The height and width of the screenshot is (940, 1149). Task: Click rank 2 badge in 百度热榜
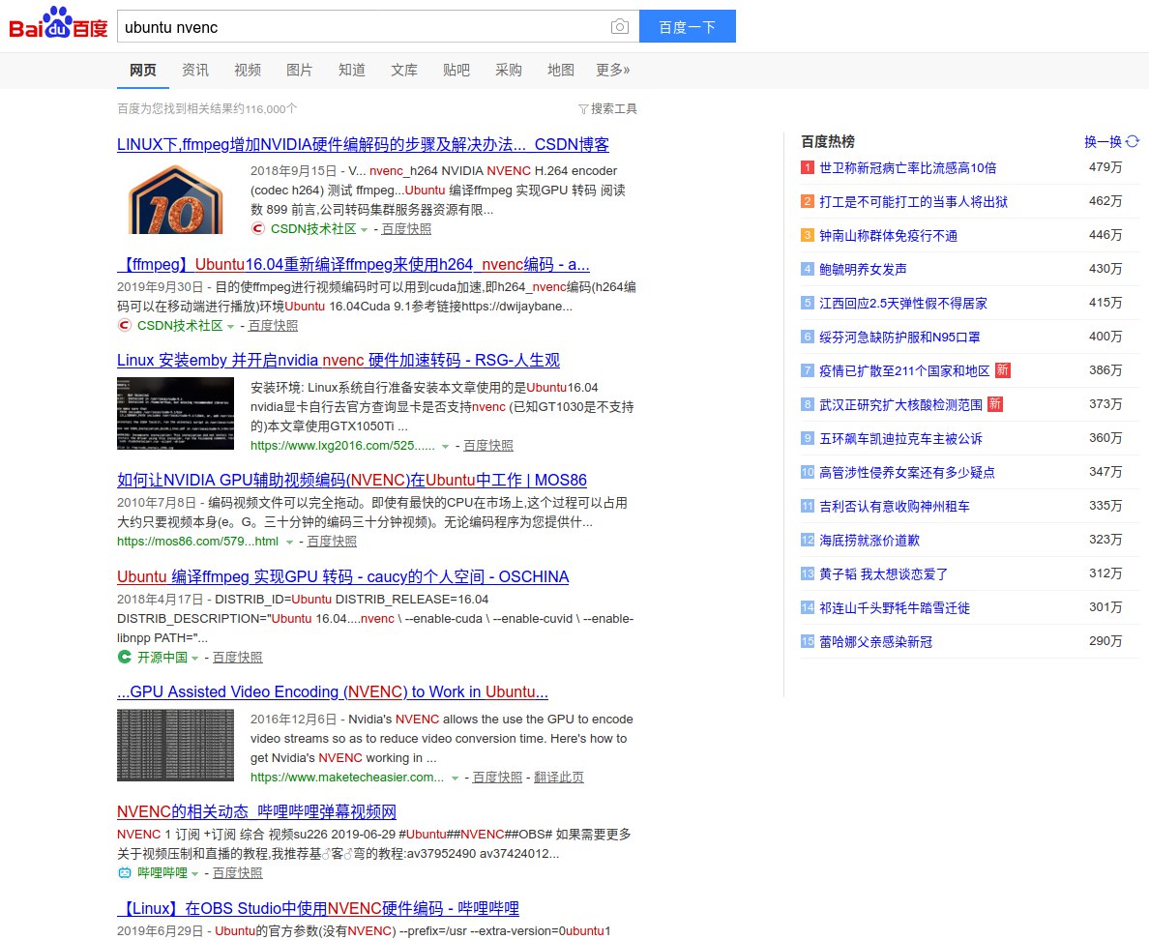(x=807, y=201)
